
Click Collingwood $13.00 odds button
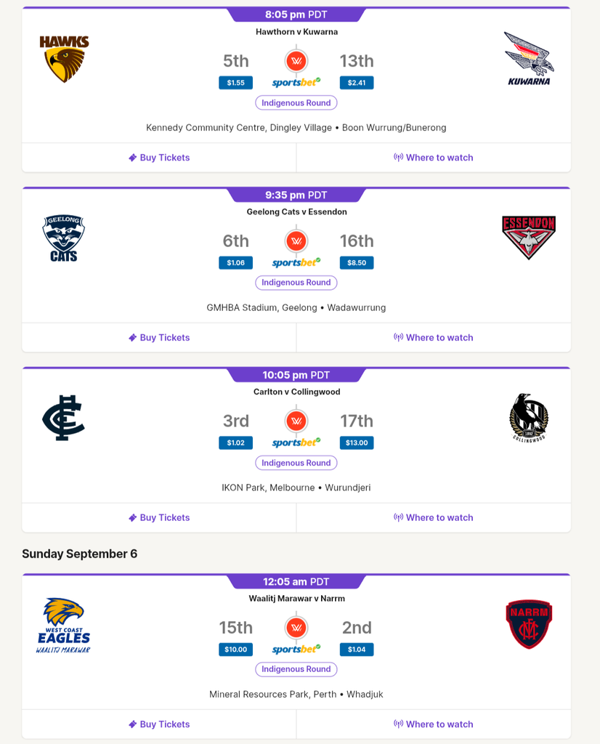pyautogui.click(x=357, y=442)
